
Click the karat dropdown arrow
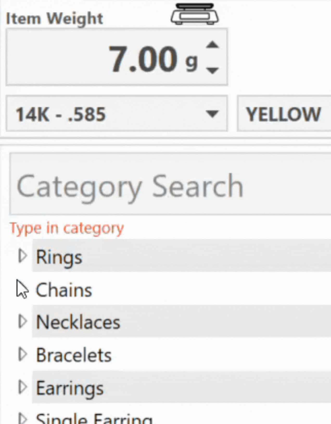(212, 114)
